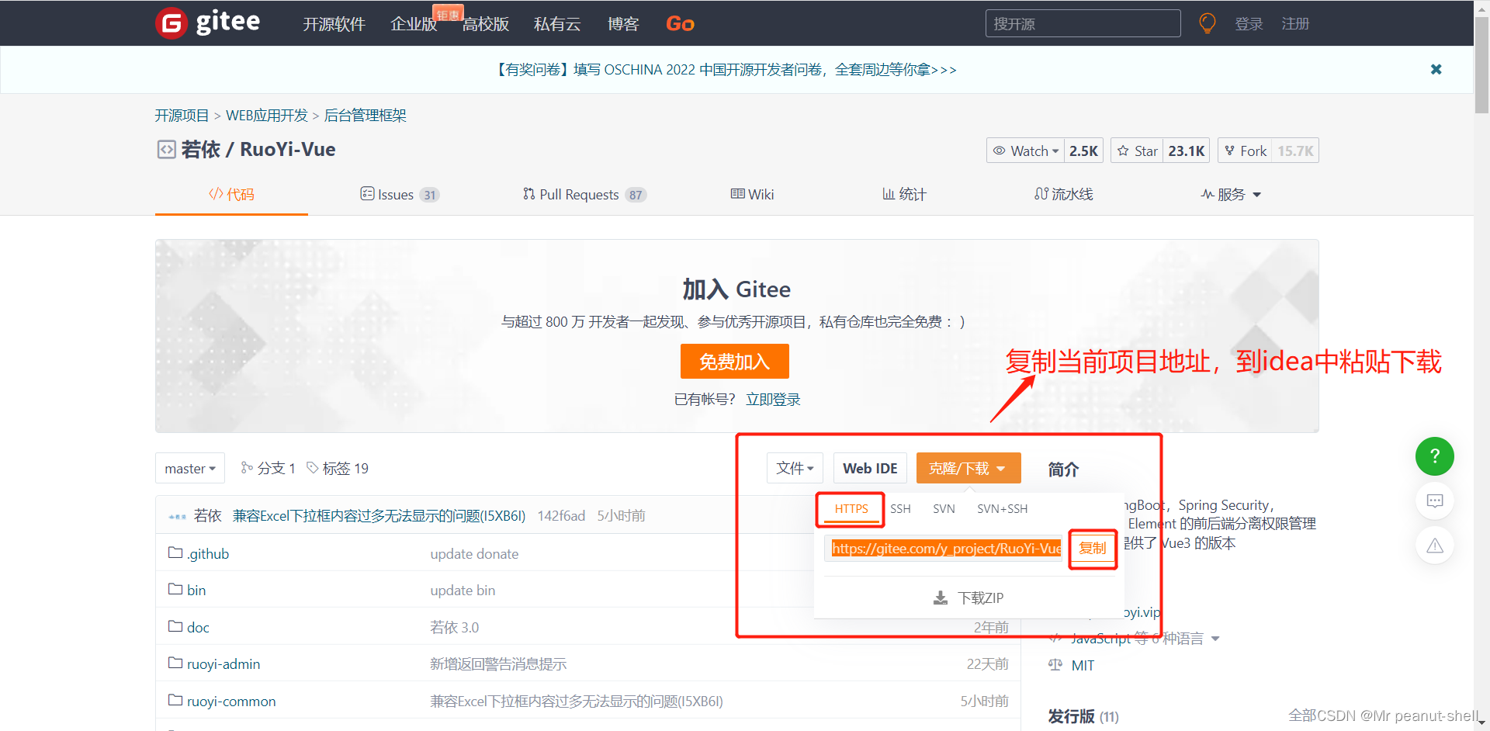Click the update donate commit message
The height and width of the screenshot is (731, 1490).
pos(474,553)
